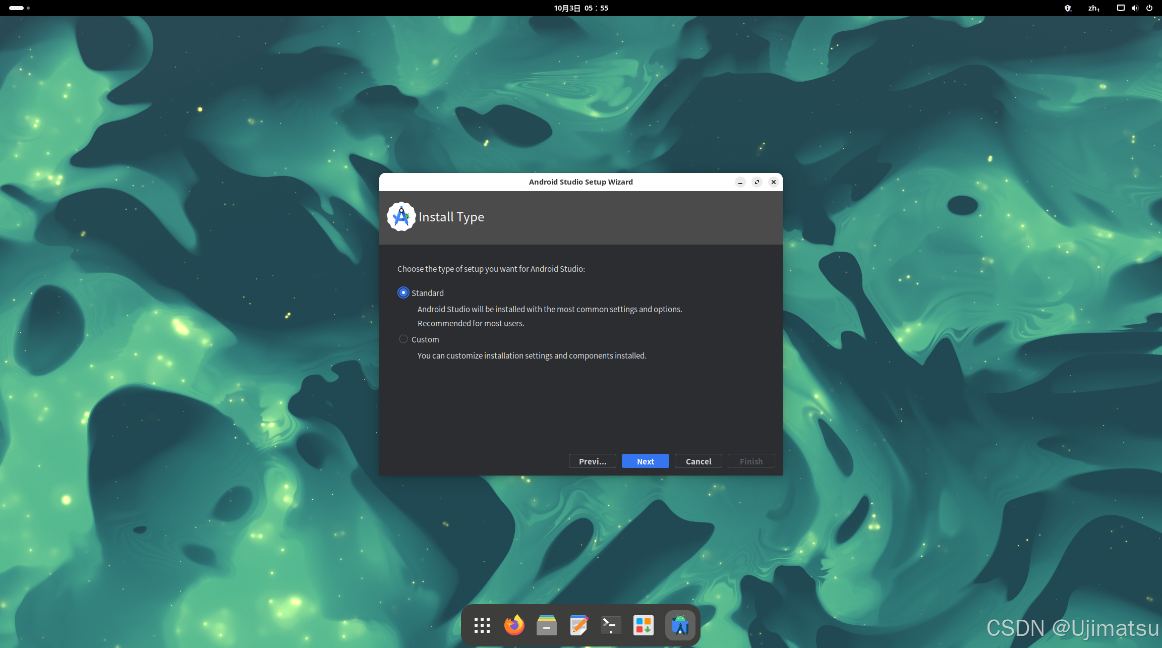Open the zh input method menu
This screenshot has height=648, width=1162.
click(x=1093, y=8)
